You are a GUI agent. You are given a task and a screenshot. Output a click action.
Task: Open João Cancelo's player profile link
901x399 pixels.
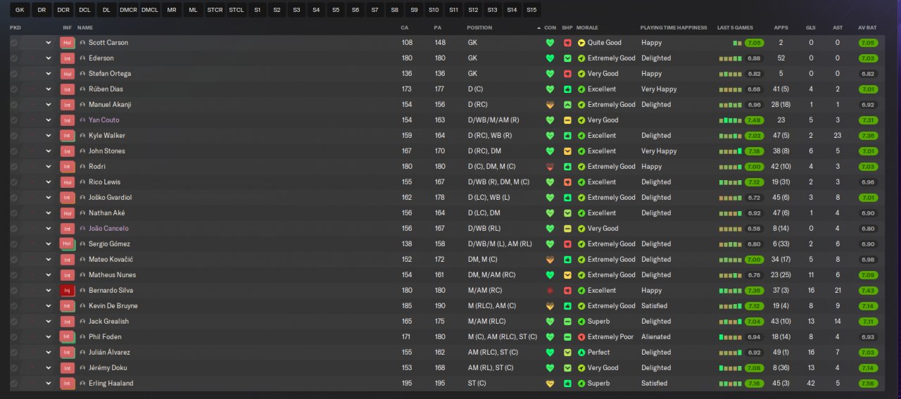tap(108, 229)
